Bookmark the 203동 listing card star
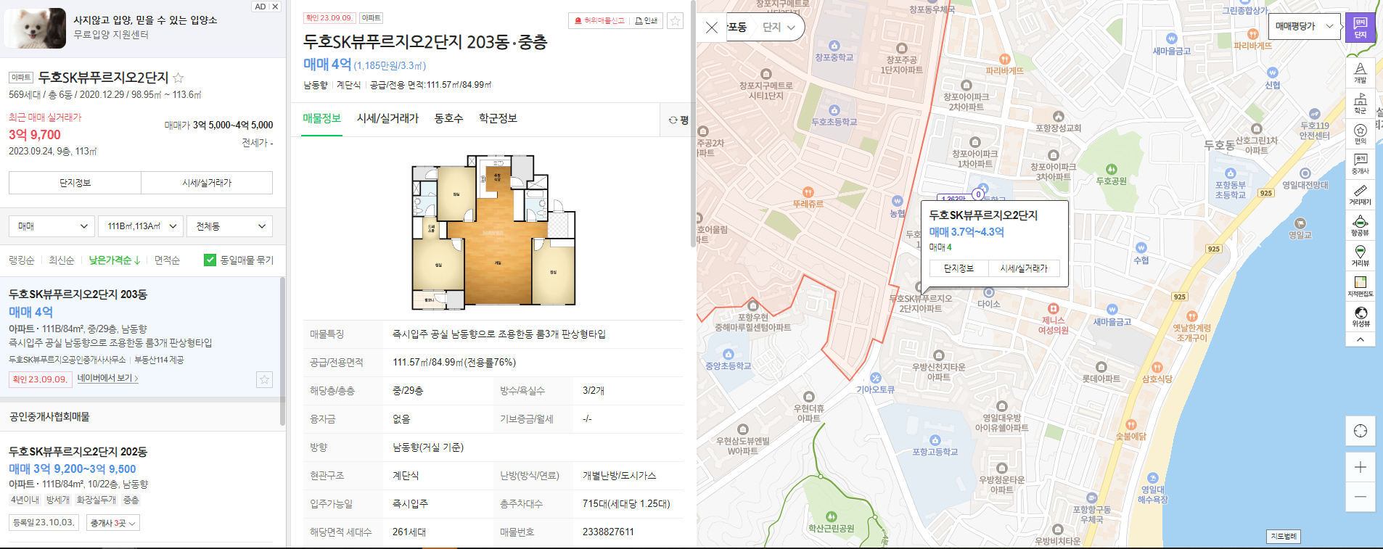 pos(264,379)
